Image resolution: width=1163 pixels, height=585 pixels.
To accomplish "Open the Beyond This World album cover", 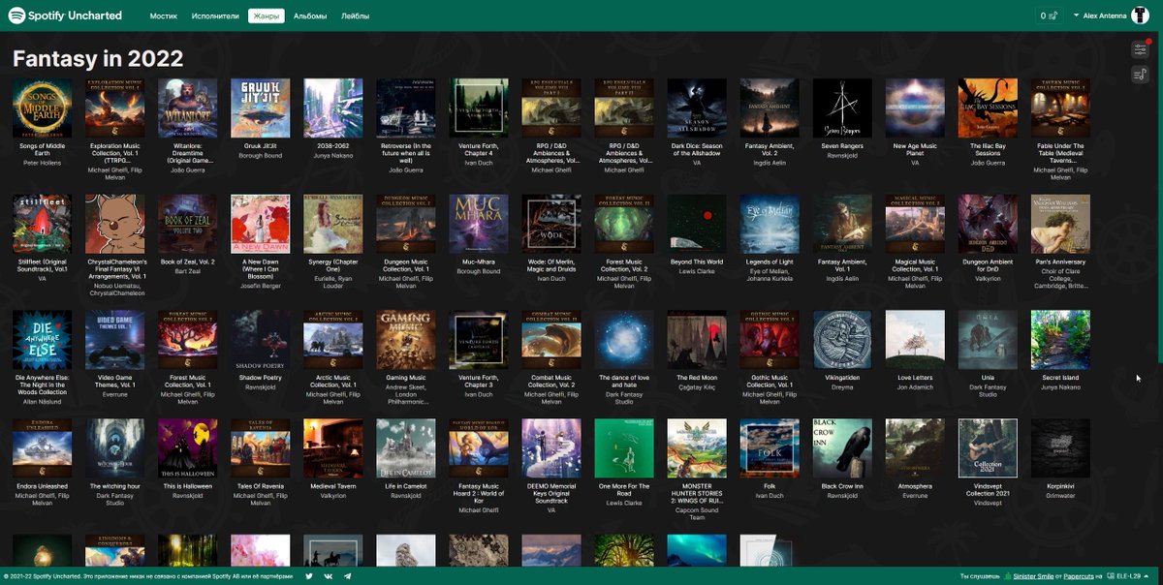I will tap(697, 224).
